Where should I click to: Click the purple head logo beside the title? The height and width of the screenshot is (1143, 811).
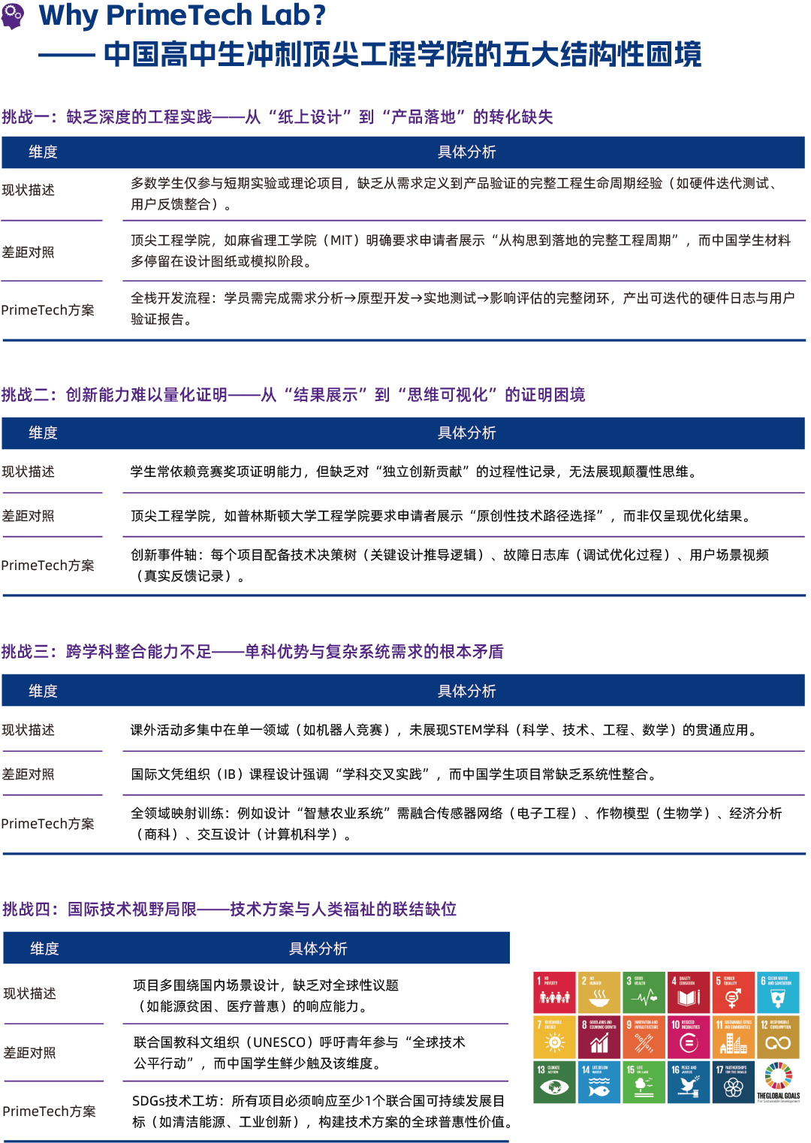12,15
